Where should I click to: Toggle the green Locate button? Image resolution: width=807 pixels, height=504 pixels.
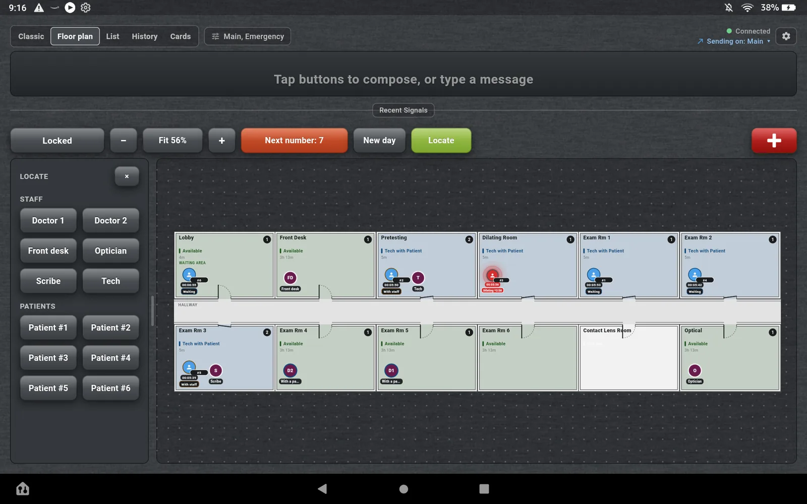coord(441,141)
